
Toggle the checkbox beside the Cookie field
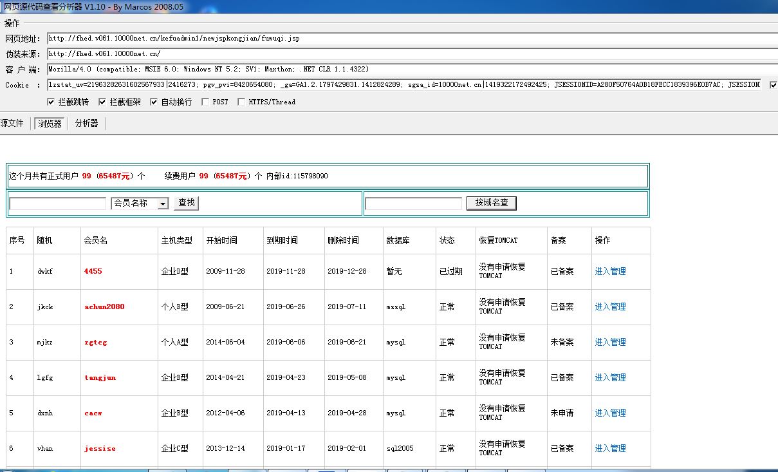(773, 84)
